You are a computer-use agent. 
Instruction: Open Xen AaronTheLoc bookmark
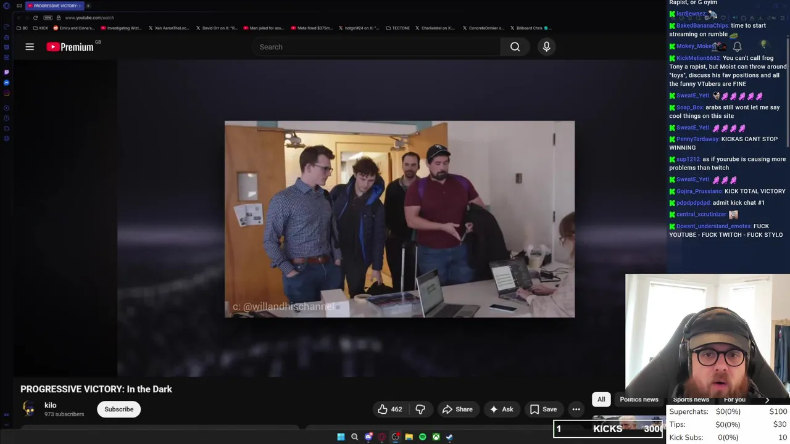point(168,28)
